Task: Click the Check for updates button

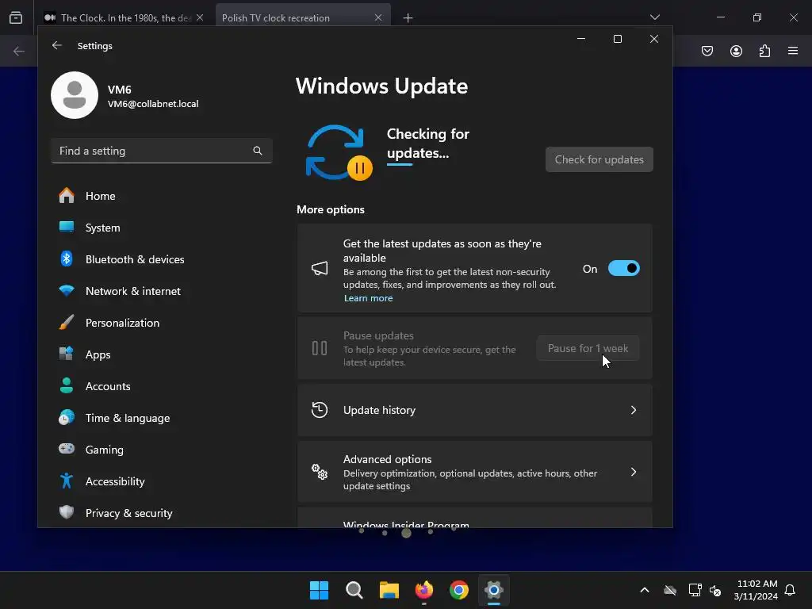Action: [x=599, y=159]
